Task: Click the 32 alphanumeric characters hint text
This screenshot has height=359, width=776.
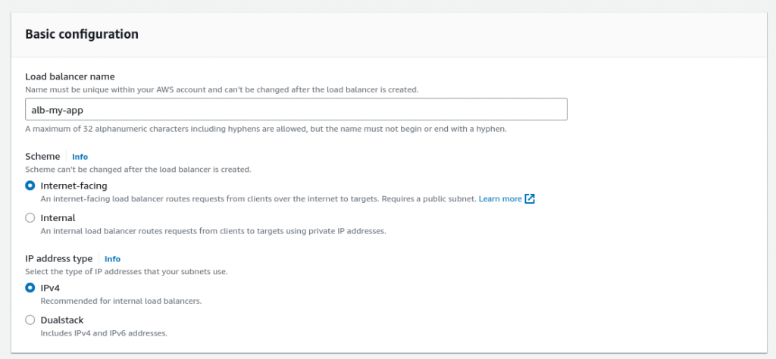Action: click(x=265, y=129)
